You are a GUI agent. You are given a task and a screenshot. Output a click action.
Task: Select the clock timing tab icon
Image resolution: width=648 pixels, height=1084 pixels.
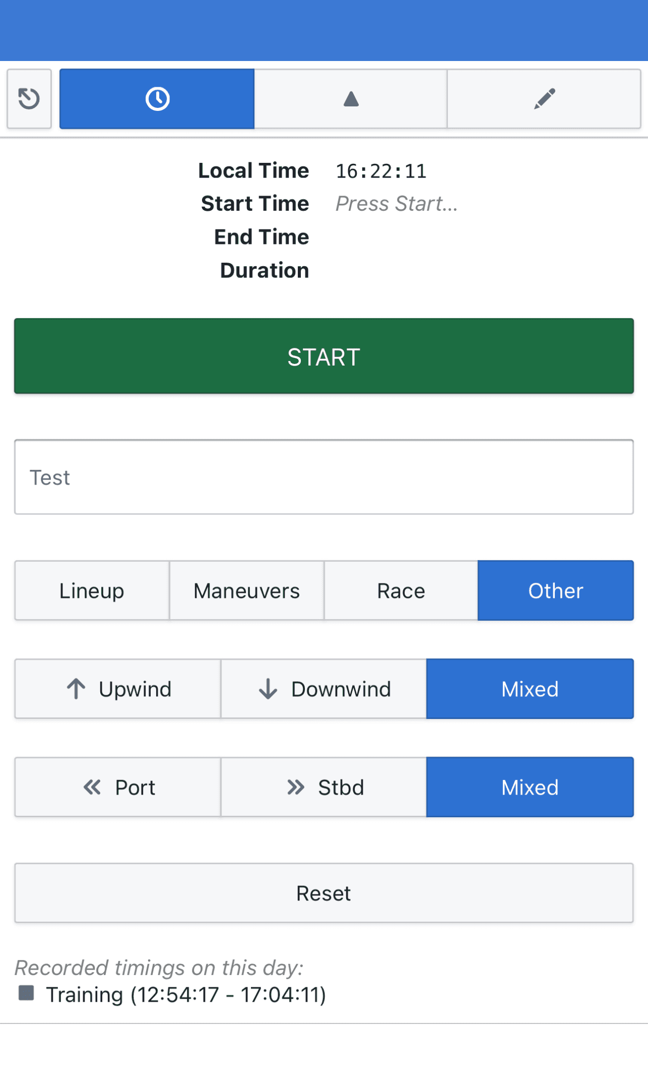pos(156,98)
